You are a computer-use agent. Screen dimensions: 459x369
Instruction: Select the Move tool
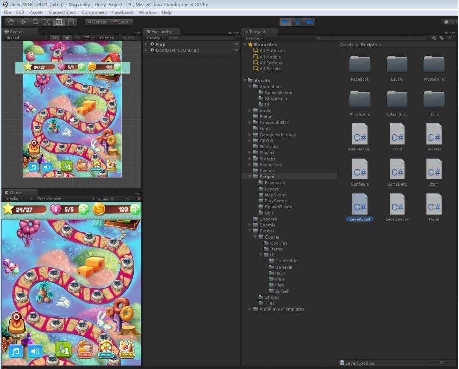coord(23,22)
